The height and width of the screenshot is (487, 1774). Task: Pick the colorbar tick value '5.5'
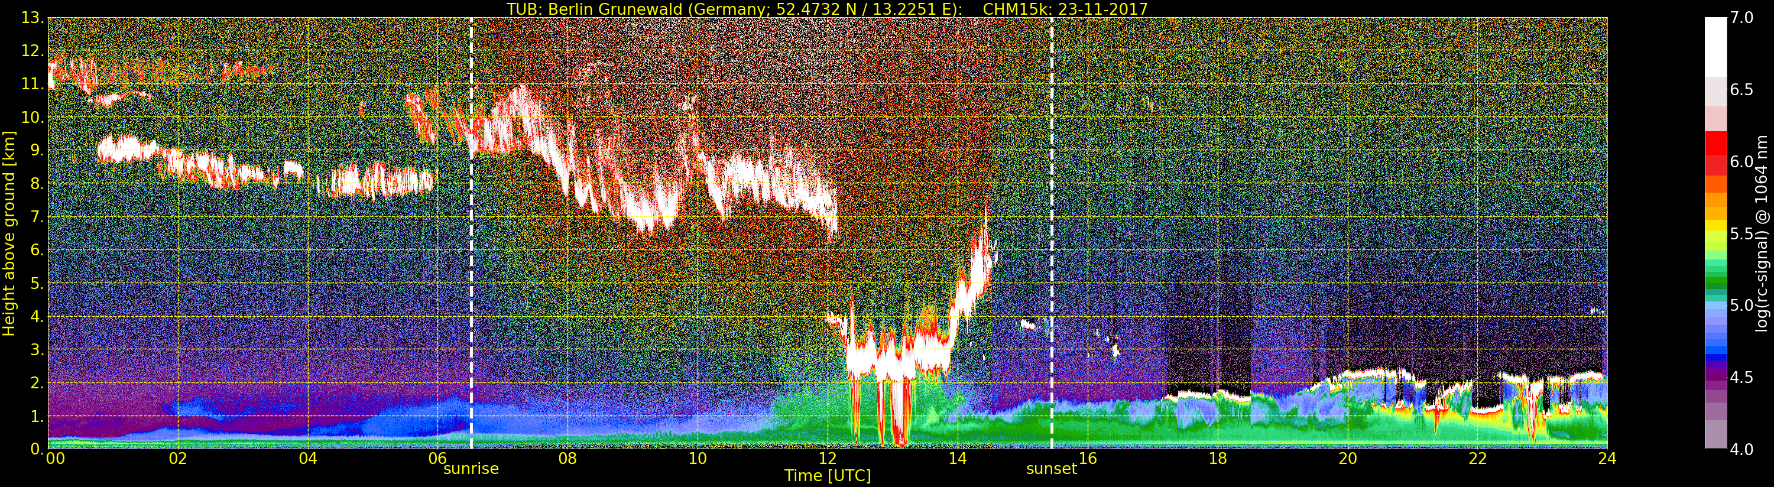tap(1741, 233)
